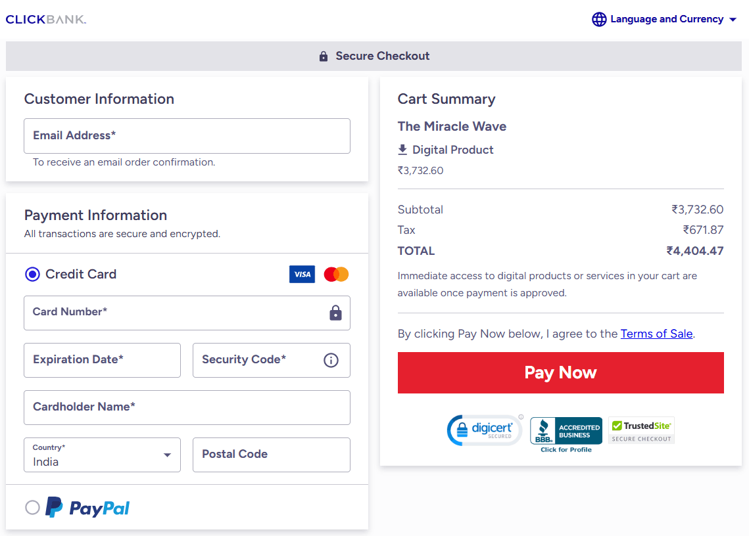749x536 pixels.
Task: Focus the Email Address field
Action: point(187,136)
